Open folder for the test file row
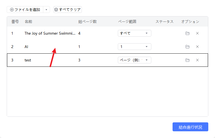 tap(187, 60)
